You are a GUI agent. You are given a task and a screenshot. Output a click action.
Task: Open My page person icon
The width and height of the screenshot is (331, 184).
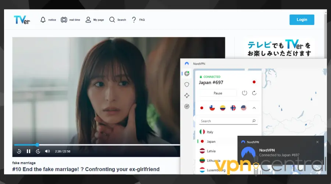(88, 20)
